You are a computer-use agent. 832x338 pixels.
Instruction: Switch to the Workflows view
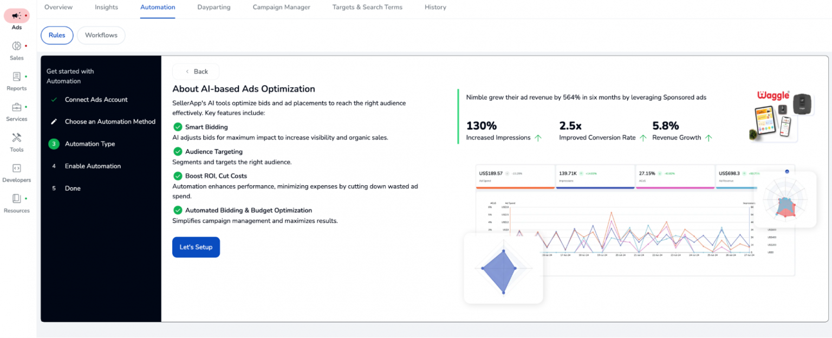(x=101, y=35)
